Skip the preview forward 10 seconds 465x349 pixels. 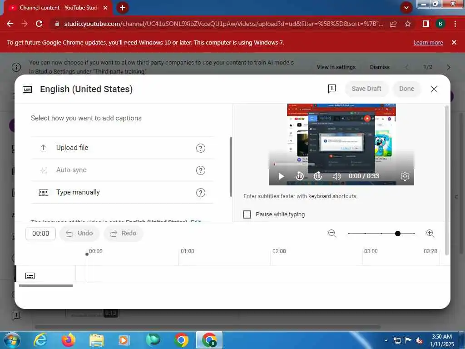click(x=318, y=176)
